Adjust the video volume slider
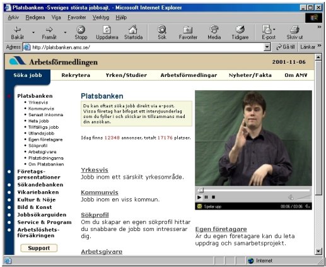The width and height of the screenshot is (326, 267). (x=303, y=197)
